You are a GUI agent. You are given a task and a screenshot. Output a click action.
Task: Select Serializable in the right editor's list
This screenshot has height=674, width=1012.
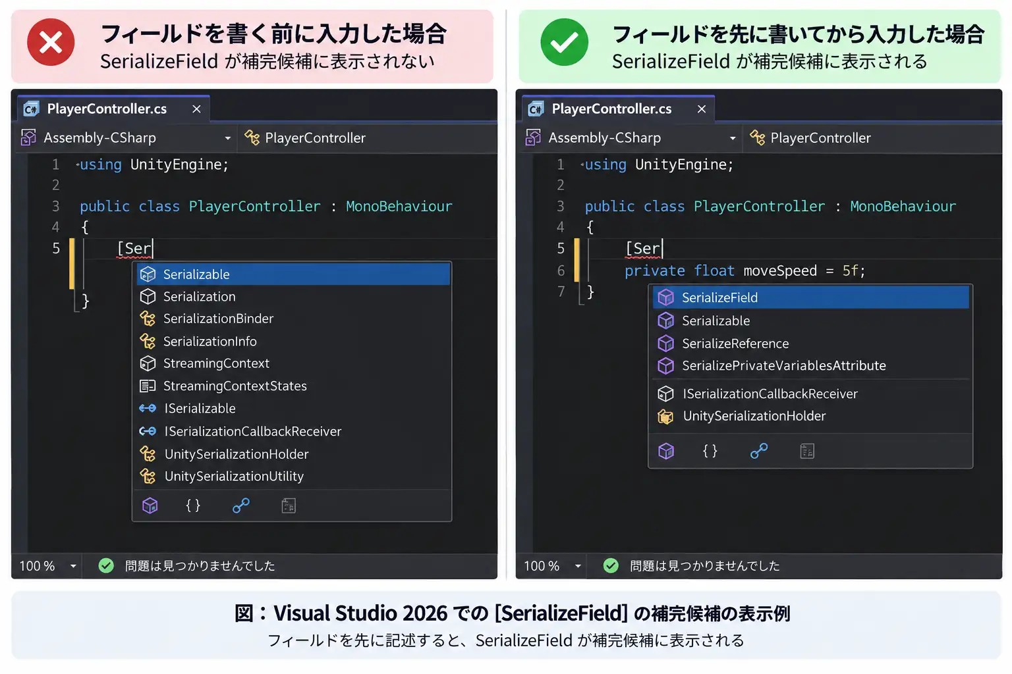click(x=810, y=321)
